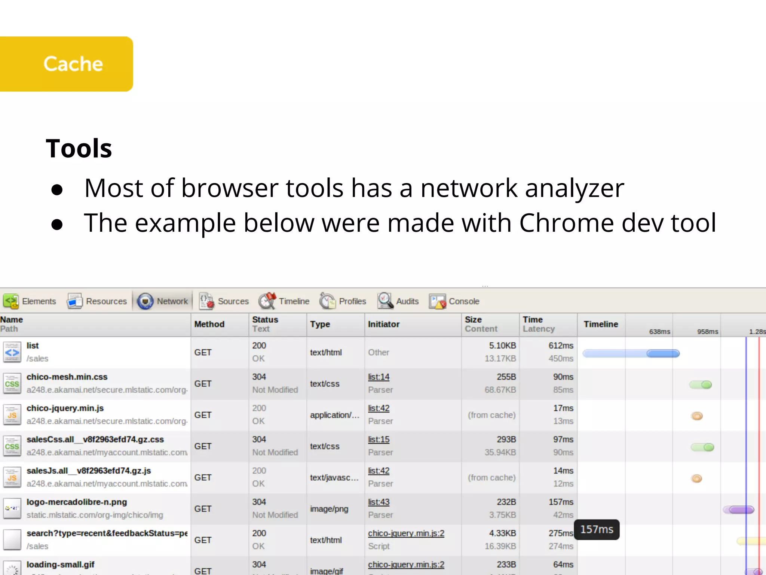Open the Audits magnifier icon

(x=385, y=301)
